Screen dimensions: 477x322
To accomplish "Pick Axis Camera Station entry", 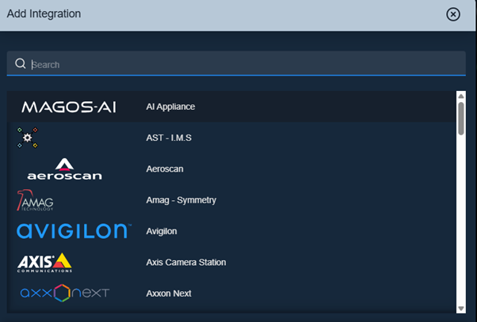I will pos(231,263).
